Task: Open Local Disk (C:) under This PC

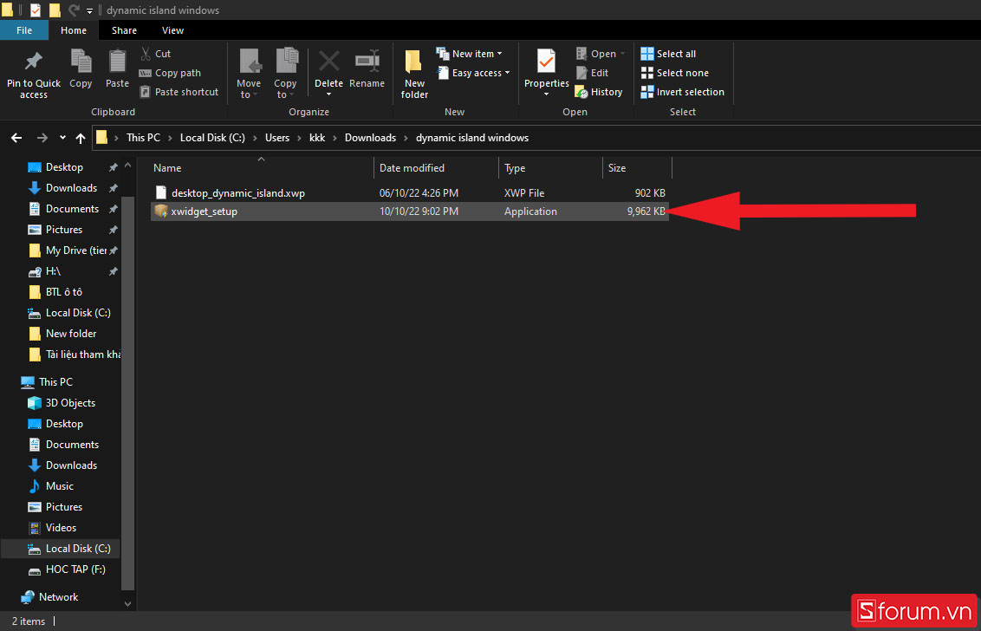Action: click(x=78, y=549)
